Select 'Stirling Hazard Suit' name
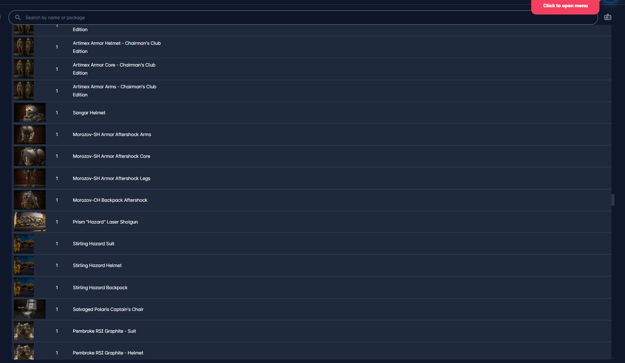 (94, 244)
